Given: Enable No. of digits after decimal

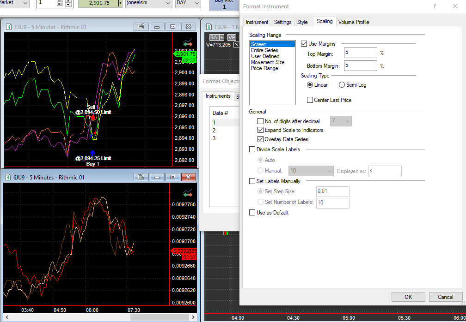Looking at the screenshot, I should (260, 121).
